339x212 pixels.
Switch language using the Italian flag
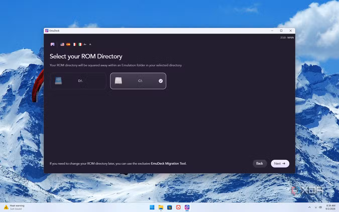coord(80,44)
